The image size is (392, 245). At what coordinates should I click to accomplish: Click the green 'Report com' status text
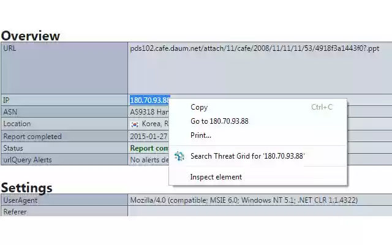[x=149, y=148]
